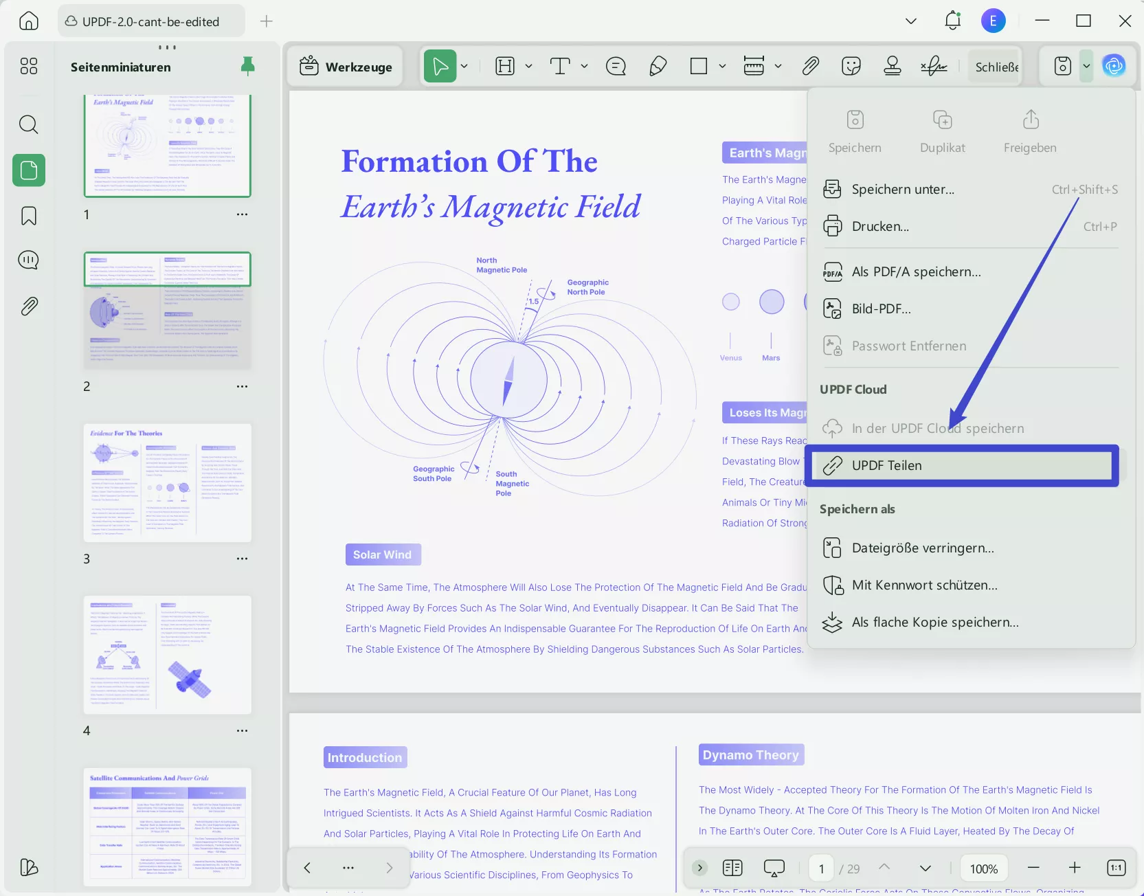Select the stamp tool
This screenshot has height=896, width=1144.
click(893, 66)
